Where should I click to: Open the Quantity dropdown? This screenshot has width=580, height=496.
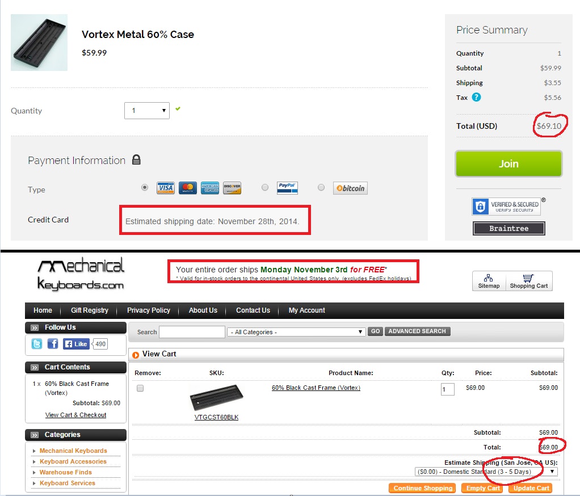coord(147,111)
